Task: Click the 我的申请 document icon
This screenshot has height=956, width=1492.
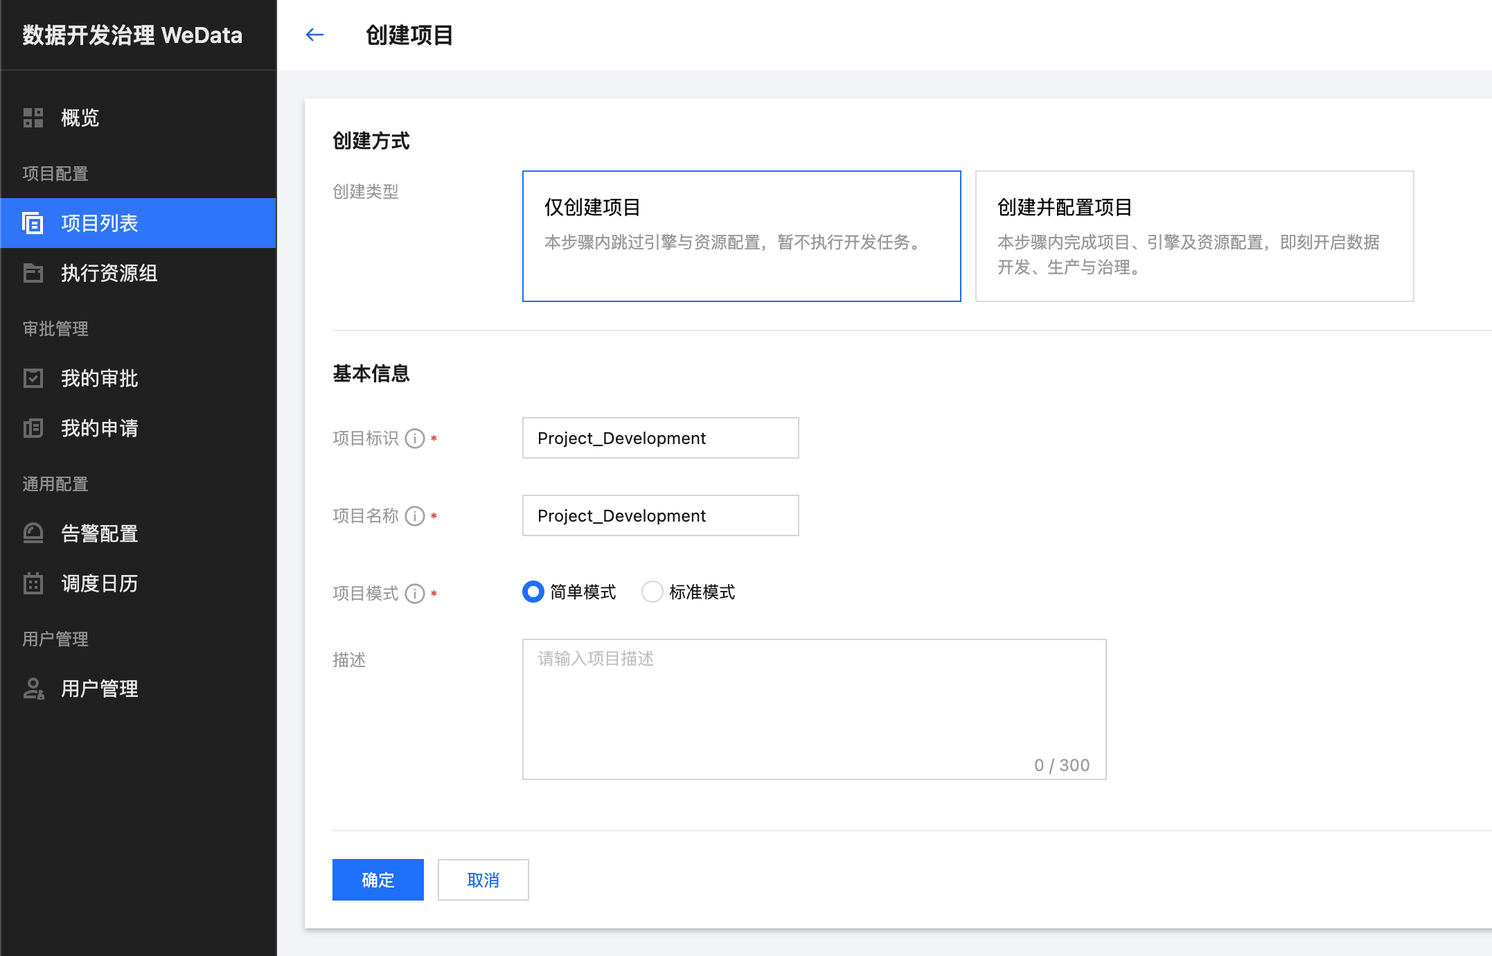Action: click(x=33, y=428)
